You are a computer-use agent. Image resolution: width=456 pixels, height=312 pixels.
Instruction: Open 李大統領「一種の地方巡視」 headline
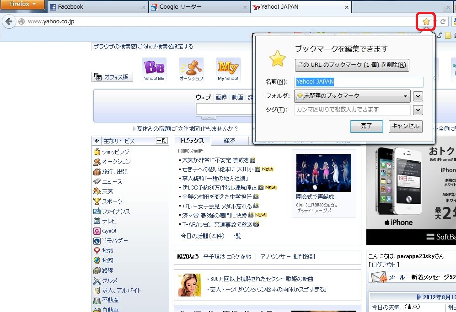(x=215, y=178)
